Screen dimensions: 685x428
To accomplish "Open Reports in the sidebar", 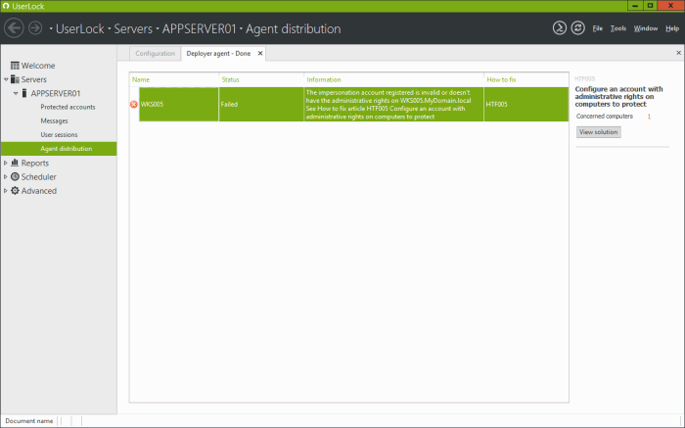I will [35, 163].
